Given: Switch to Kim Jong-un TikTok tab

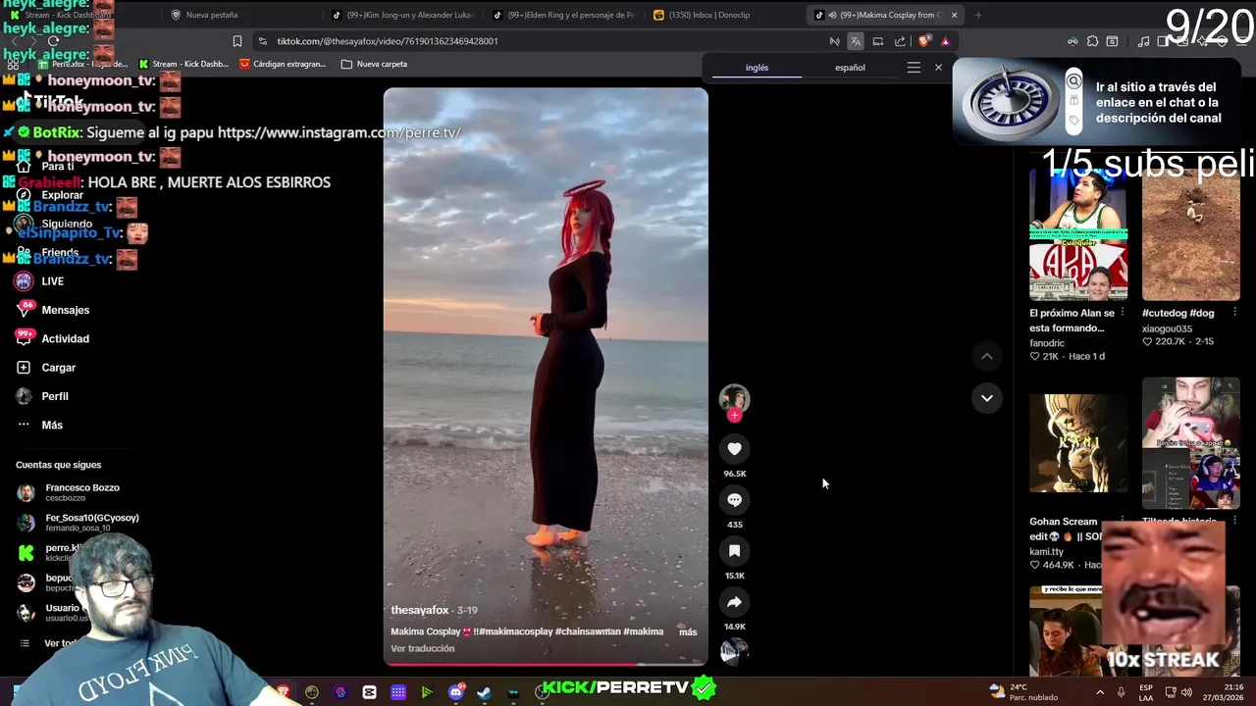Looking at the screenshot, I should click(403, 15).
